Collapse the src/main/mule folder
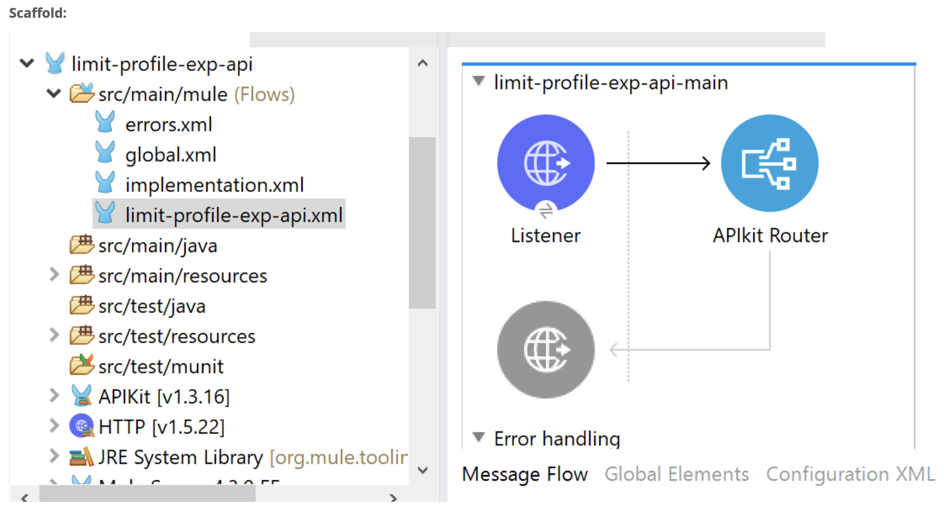Image resolution: width=944 pixels, height=510 pixels. [x=54, y=93]
